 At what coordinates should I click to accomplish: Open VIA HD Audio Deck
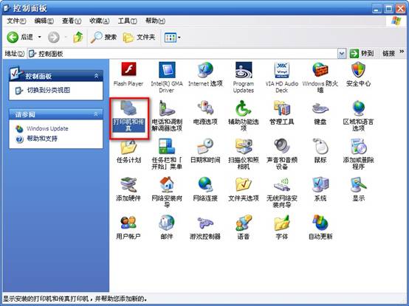pyautogui.click(x=282, y=77)
